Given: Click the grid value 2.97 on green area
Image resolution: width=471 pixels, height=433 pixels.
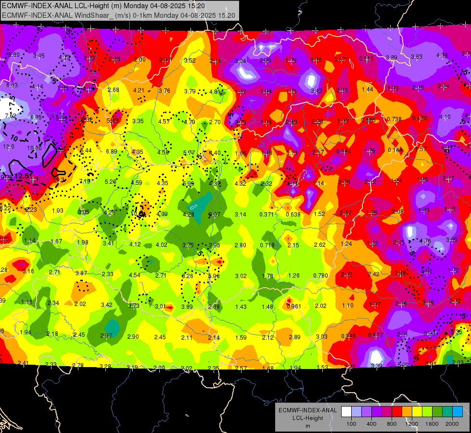Looking at the screenshot, I should point(106,335).
